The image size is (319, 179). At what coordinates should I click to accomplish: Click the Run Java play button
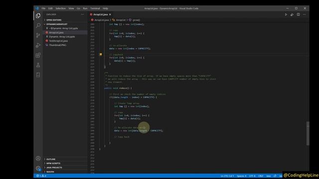[286, 14]
